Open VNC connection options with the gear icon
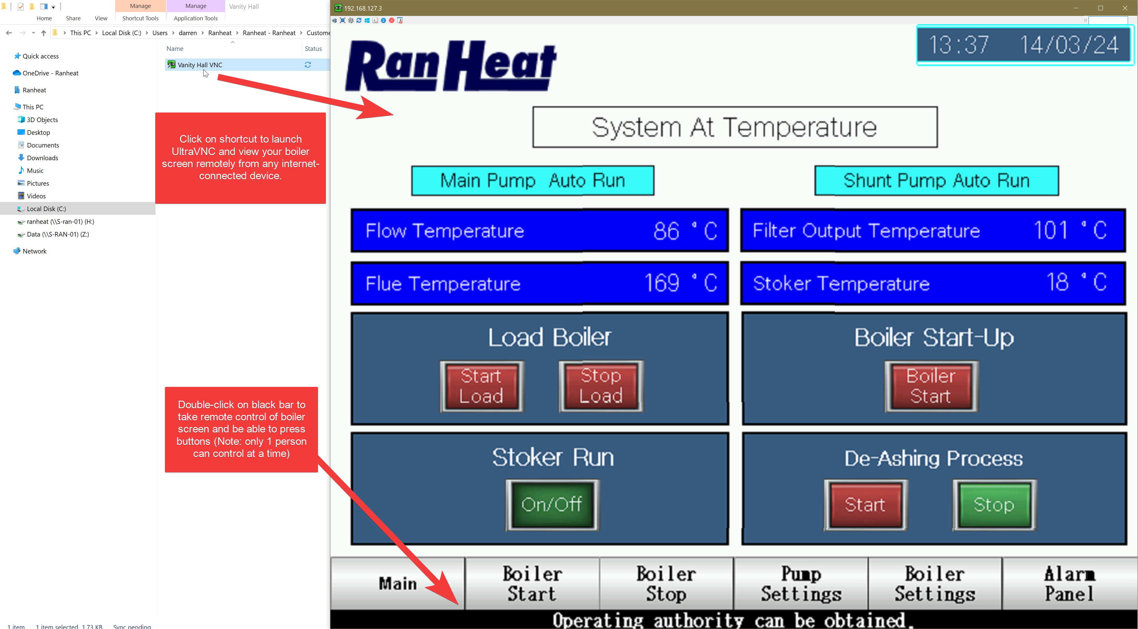The image size is (1138, 629). coord(351,20)
